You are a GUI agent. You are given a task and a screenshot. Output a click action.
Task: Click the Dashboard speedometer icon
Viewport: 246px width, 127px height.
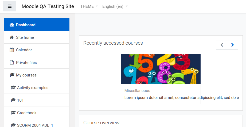pyautogui.click(x=12, y=25)
